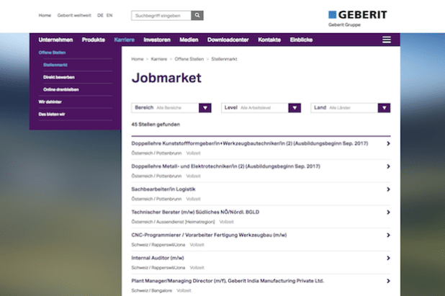Select Direkt bewerben in sidebar
Screen dimensions: 445x296
58,77
